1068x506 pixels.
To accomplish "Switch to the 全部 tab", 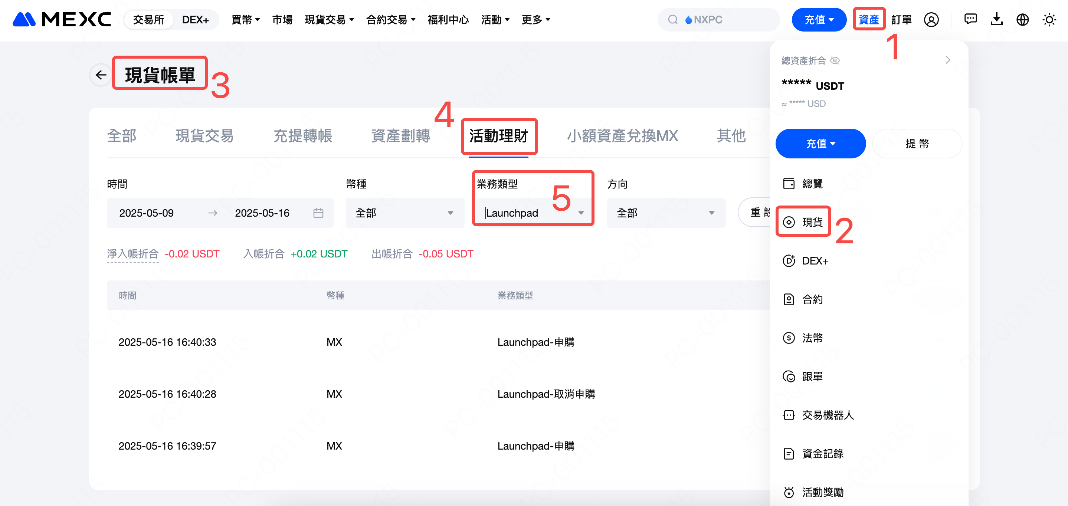I will pyautogui.click(x=121, y=135).
